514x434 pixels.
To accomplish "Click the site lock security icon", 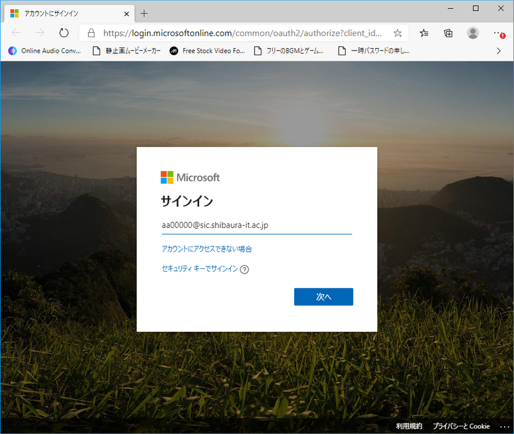I will pos(91,33).
